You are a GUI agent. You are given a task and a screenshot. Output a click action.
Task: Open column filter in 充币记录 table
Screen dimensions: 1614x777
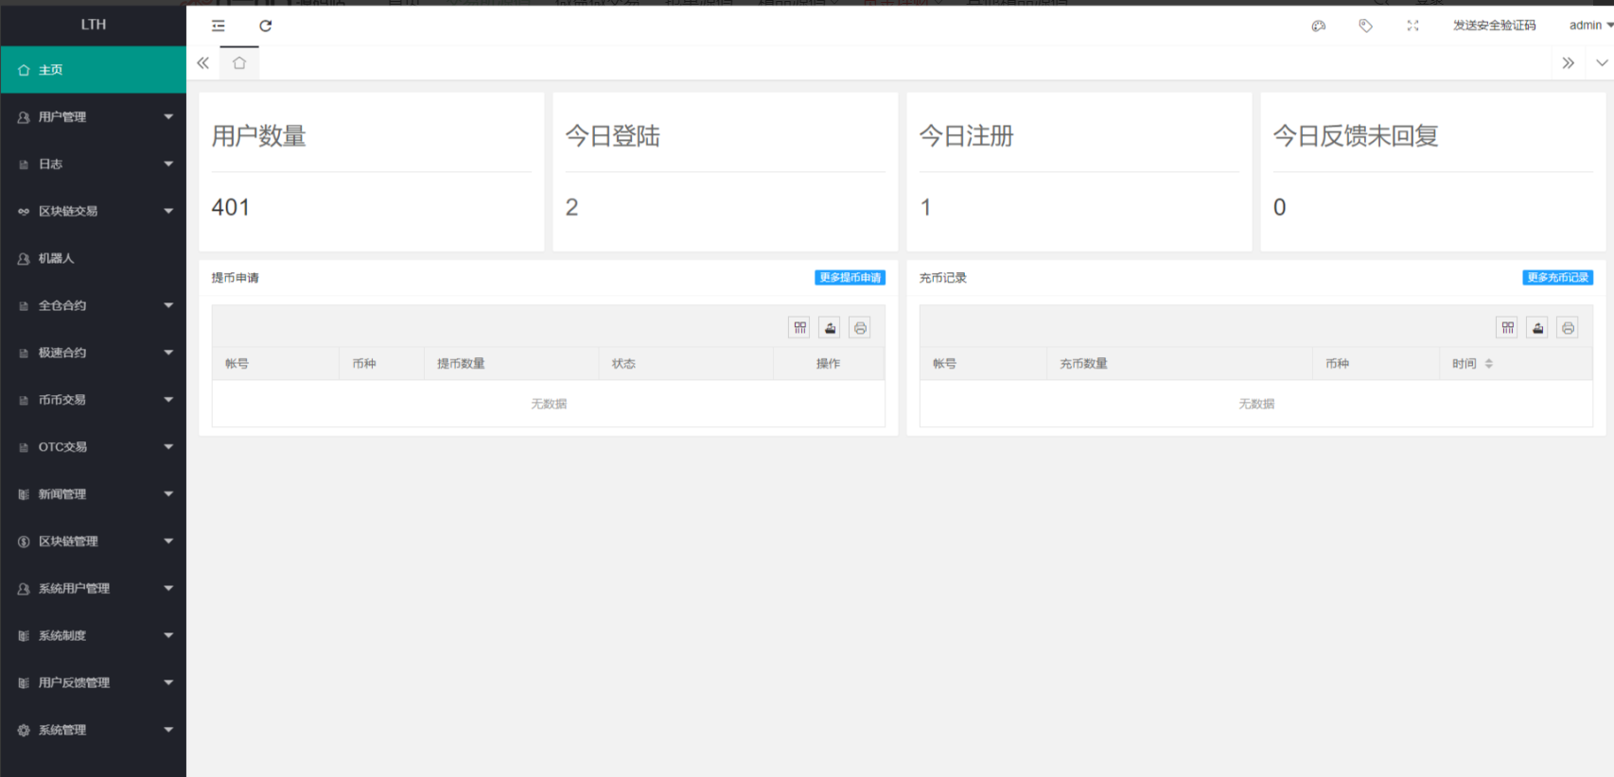click(x=1507, y=328)
